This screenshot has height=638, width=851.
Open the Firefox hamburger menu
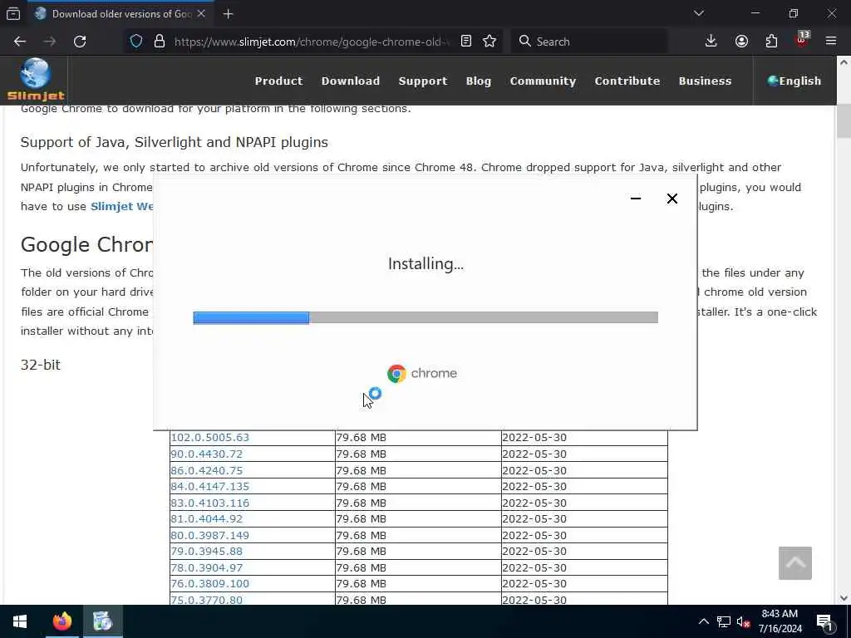pos(831,42)
